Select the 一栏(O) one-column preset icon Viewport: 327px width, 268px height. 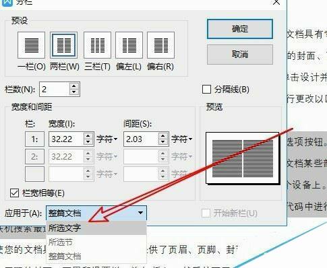coord(31,45)
